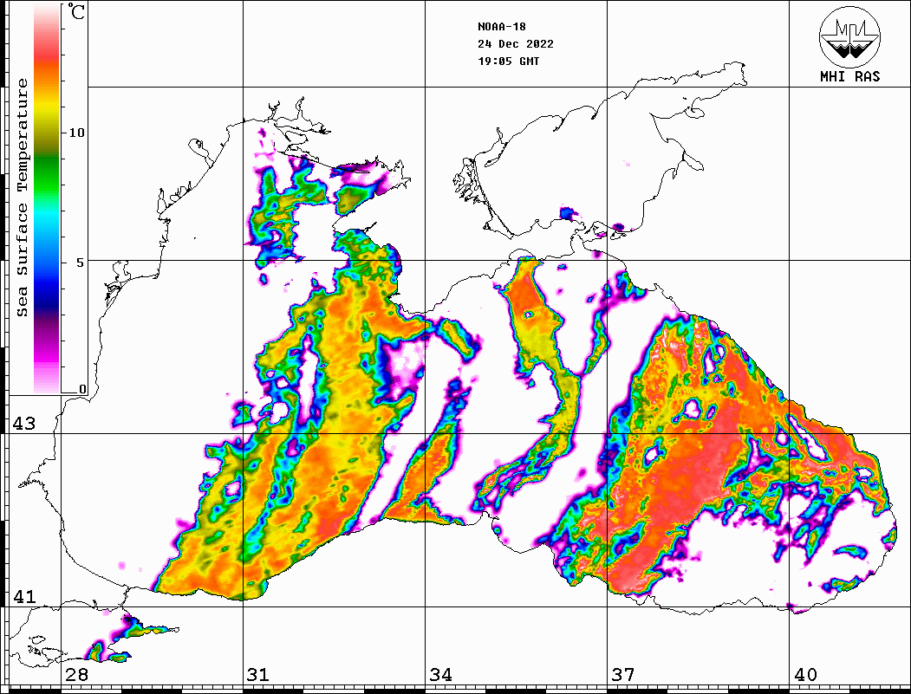The height and width of the screenshot is (694, 911).
Task: Click the latitude 43 axis label
Action: (x=23, y=424)
